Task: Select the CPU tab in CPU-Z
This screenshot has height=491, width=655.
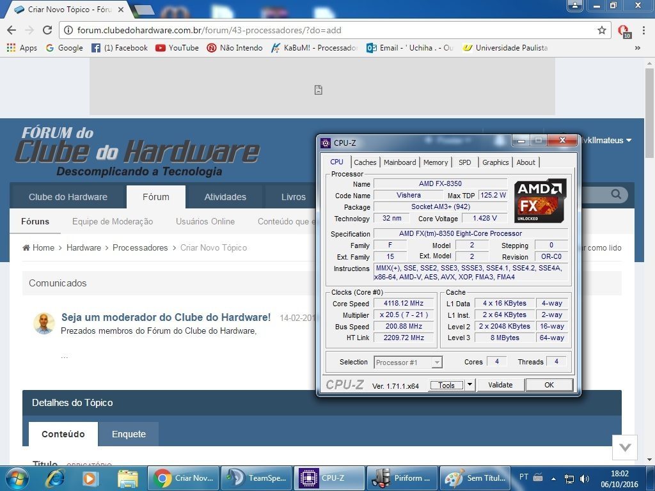Action: tap(336, 162)
